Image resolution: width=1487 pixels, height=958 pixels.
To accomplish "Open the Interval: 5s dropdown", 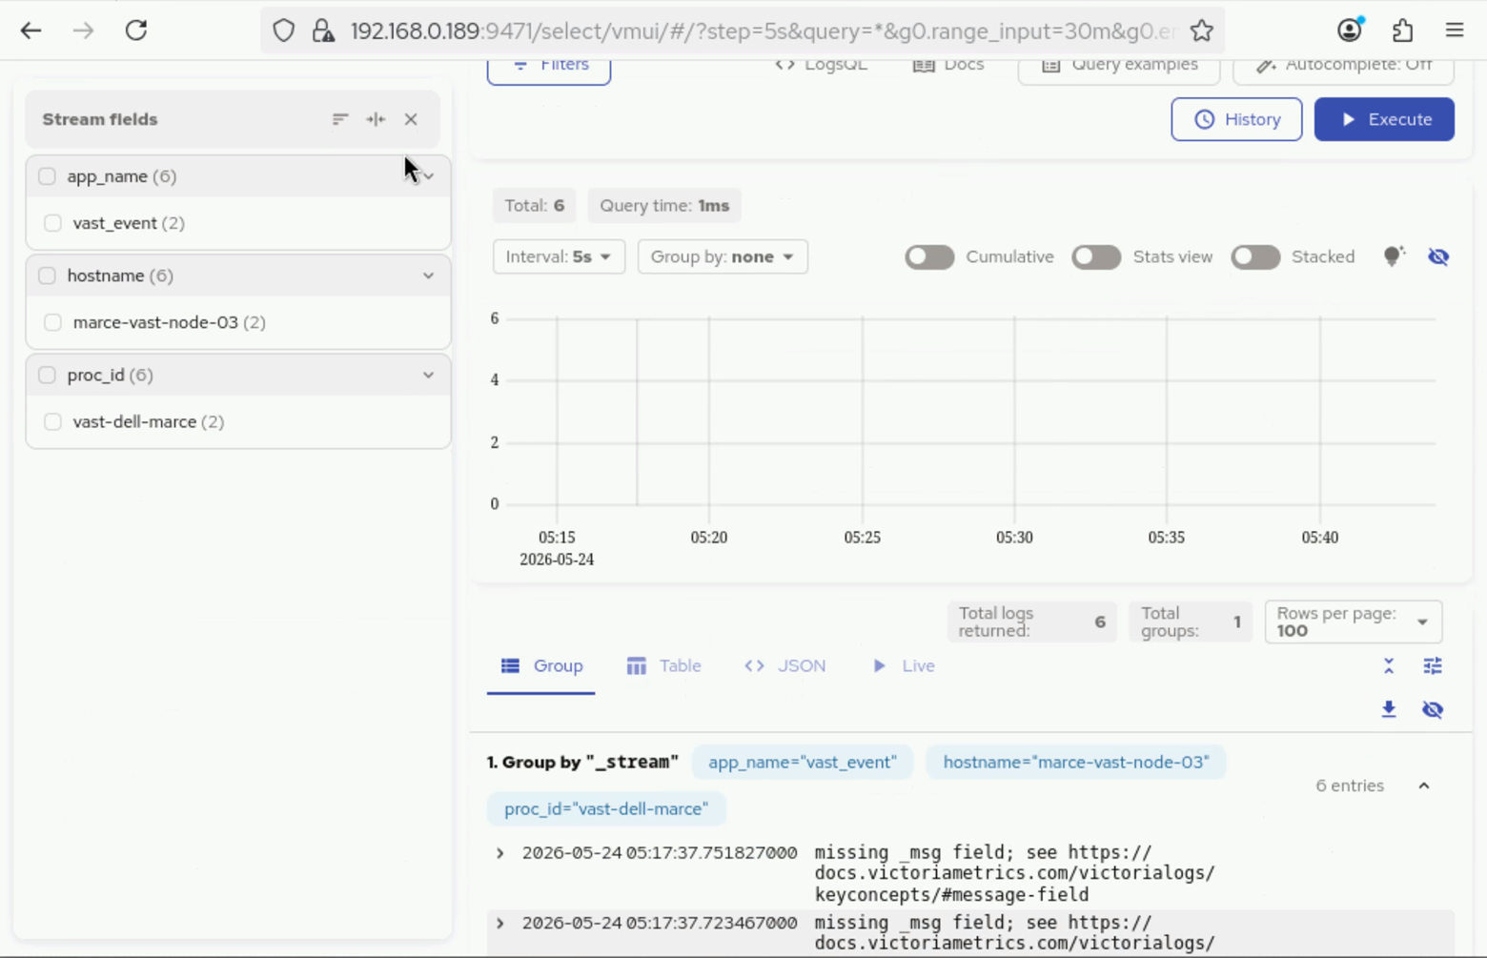I will pos(559,256).
